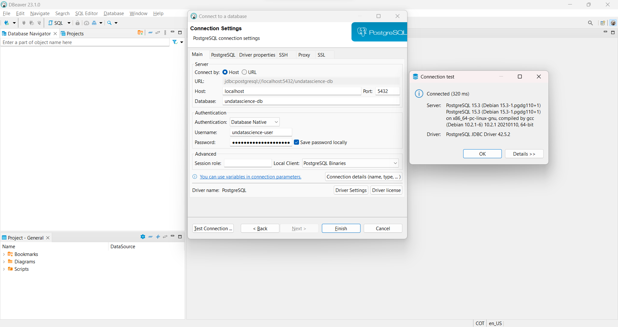Click Details >> in Connection test dialog
This screenshot has width=618, height=327.
pos(524,154)
